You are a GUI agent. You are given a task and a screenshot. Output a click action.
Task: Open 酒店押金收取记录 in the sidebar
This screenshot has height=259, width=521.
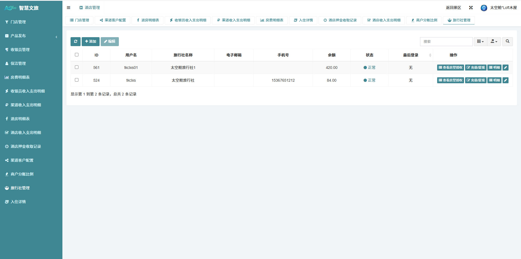(31, 146)
